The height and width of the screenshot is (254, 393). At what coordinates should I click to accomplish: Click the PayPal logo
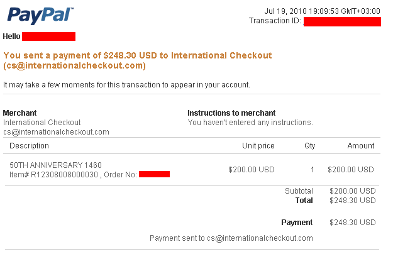[40, 16]
